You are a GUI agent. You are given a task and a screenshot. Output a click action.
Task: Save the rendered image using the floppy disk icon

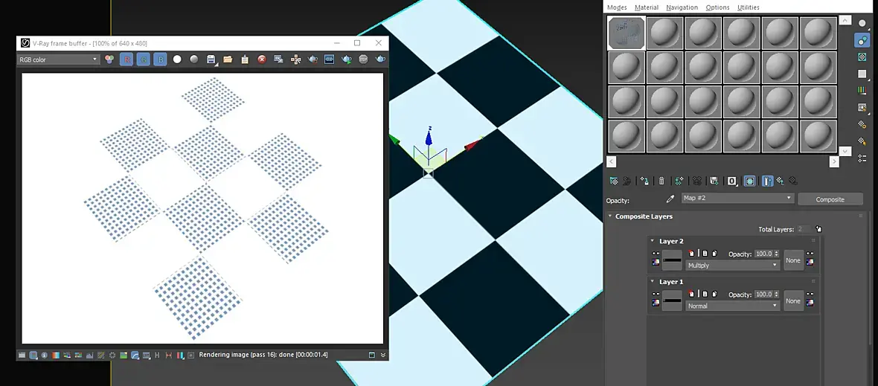tap(211, 59)
